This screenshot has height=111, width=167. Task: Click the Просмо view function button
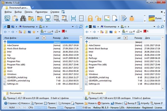click(37, 103)
